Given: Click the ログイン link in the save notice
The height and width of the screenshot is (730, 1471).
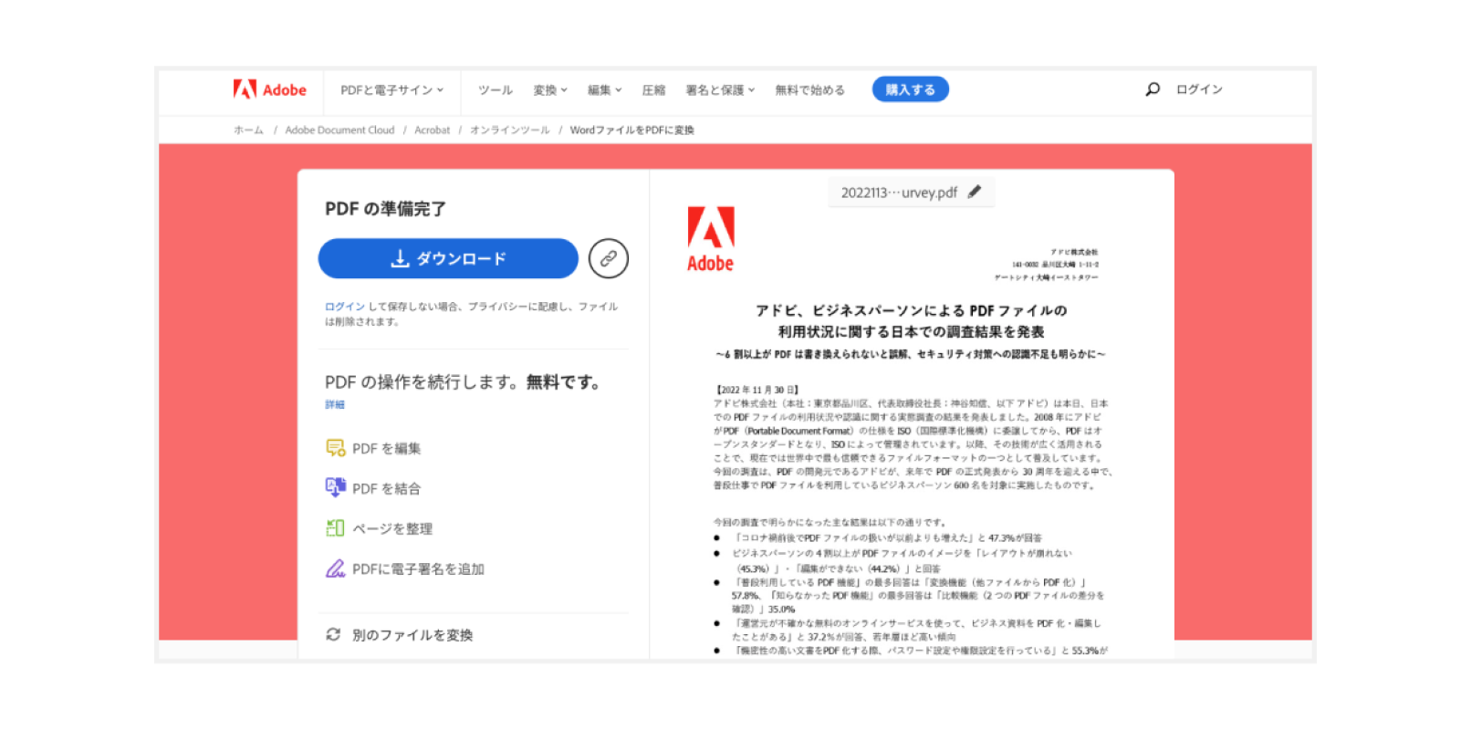Looking at the screenshot, I should click(x=345, y=307).
